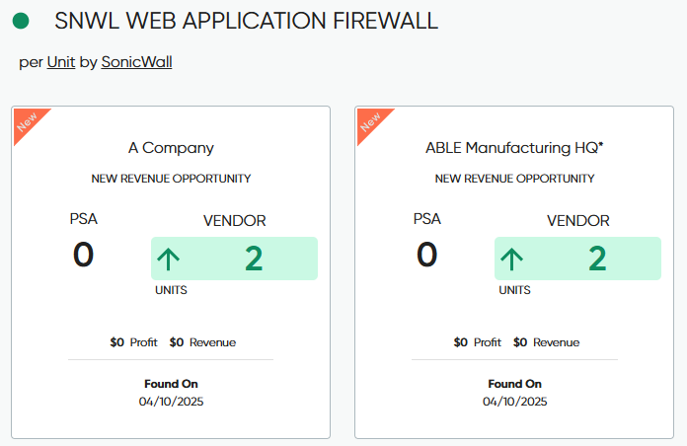The image size is (687, 446).
Task: Click $0 Revenue on ABLE Manufacturing card
Action: click(x=546, y=342)
